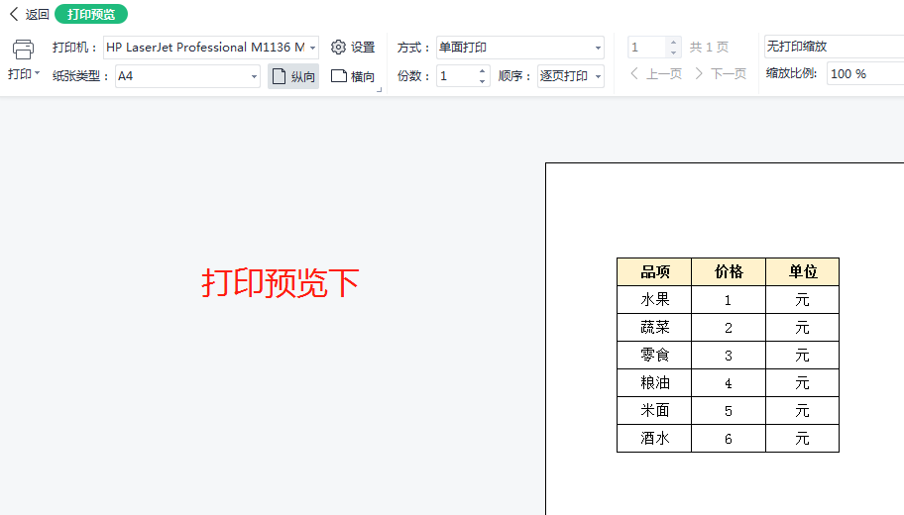Click the 粮油 cell in the table
Screen dimensions: 904x515
point(654,382)
